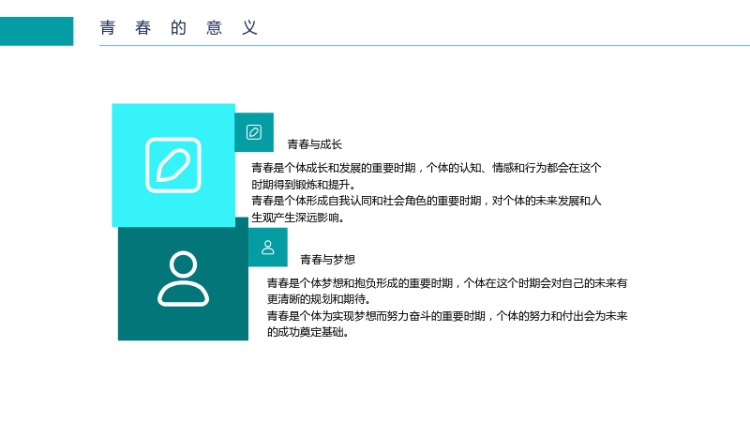Click line 更清晰的规划和期待
Screen dimensions: 750x422
[x=319, y=299]
